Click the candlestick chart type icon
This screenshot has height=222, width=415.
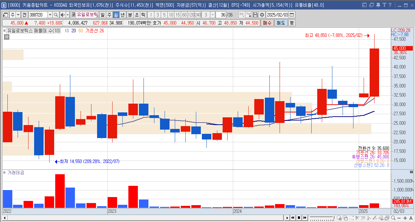pyautogui.click(x=242, y=15)
